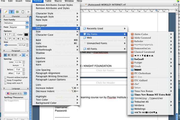The width and height of the screenshot is (180, 120).
Task: Enable Prevent widow/orphan checkbox
Action: coord(5,77)
